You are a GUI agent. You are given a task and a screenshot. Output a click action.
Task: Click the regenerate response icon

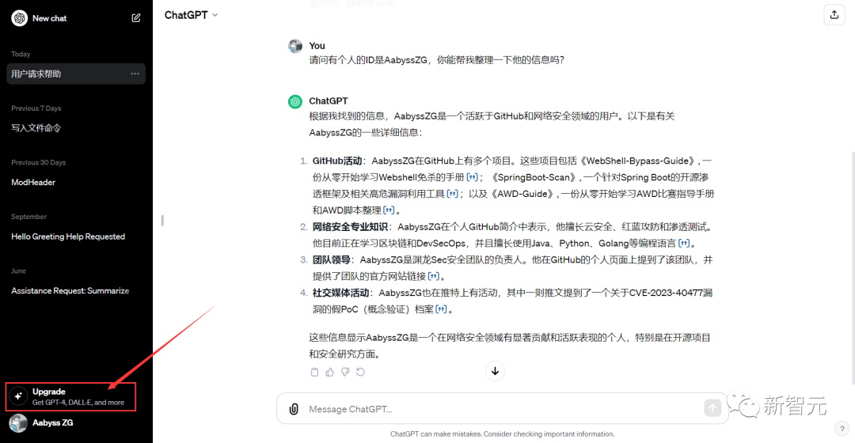point(360,372)
